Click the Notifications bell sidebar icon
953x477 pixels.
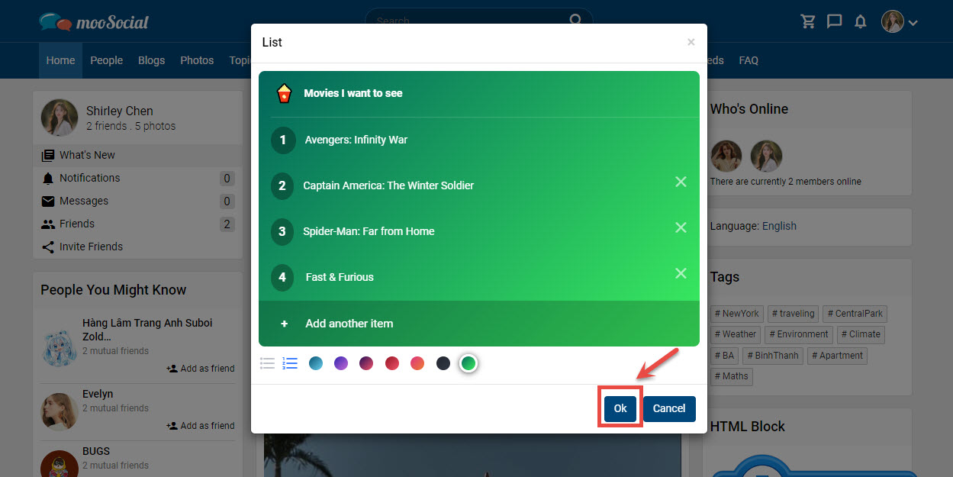click(x=48, y=179)
